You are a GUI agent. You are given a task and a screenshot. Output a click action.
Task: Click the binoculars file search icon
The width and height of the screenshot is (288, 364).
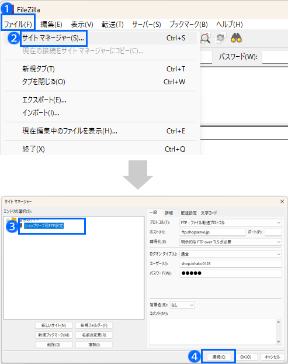[x=236, y=38]
